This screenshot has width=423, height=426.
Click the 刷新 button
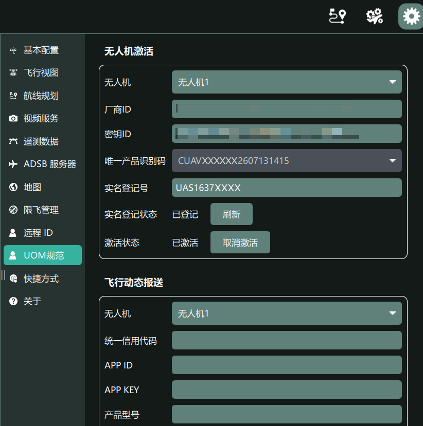pyautogui.click(x=232, y=214)
